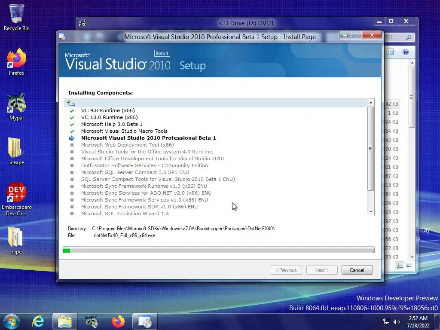The width and height of the screenshot is (440, 330).
Task: Open File Explorer taskbar button
Action: point(65,321)
